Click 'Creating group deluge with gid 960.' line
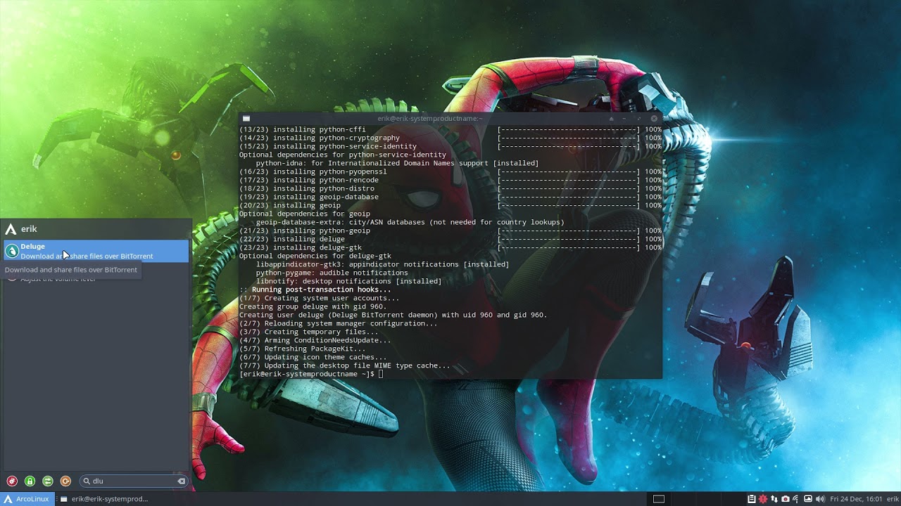This screenshot has width=901, height=506. (x=313, y=306)
